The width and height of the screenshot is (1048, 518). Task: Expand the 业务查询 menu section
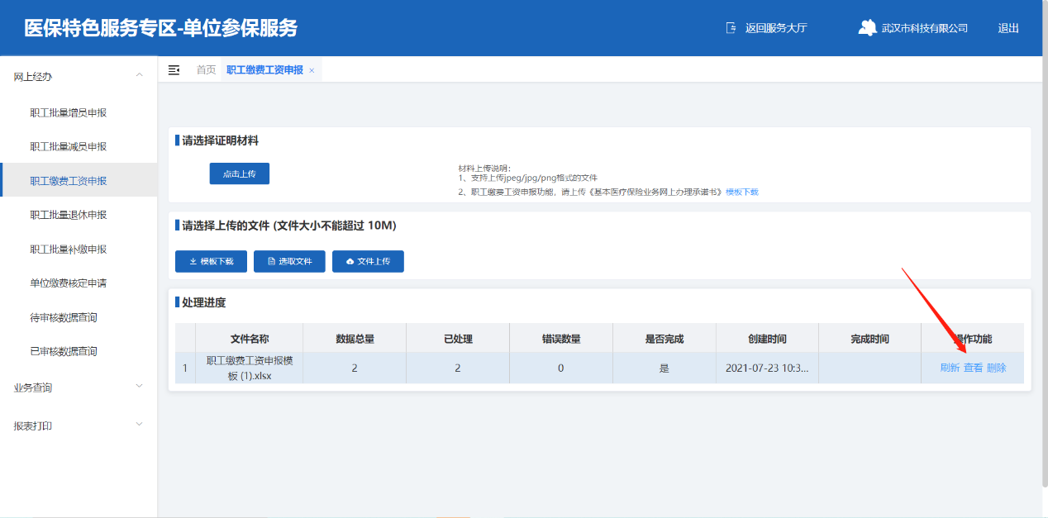[139, 387]
